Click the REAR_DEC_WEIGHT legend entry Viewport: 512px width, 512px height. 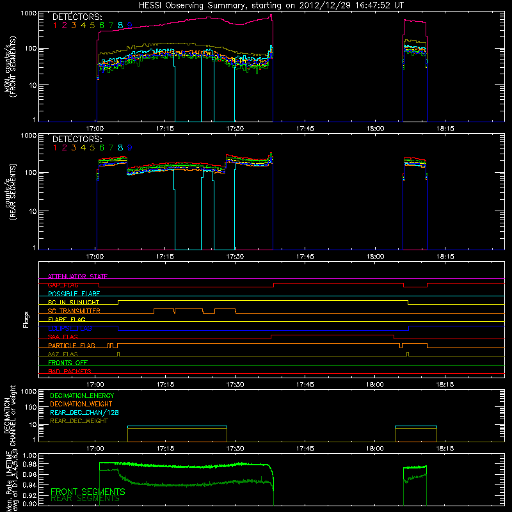tap(79, 421)
